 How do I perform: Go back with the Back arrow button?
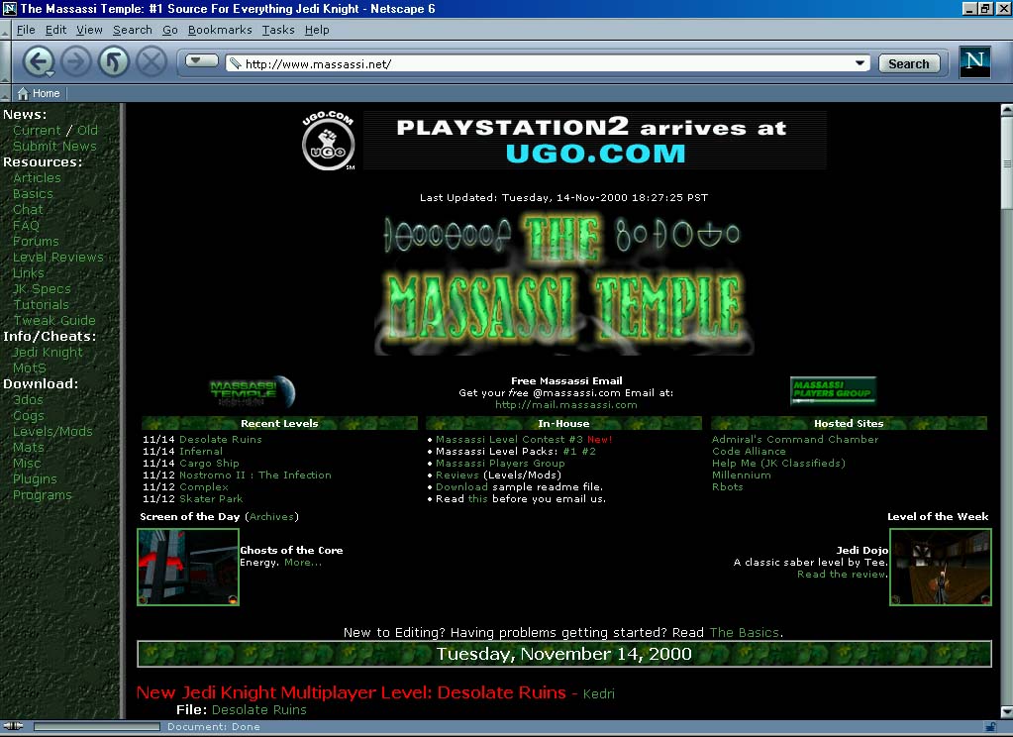tap(38, 62)
